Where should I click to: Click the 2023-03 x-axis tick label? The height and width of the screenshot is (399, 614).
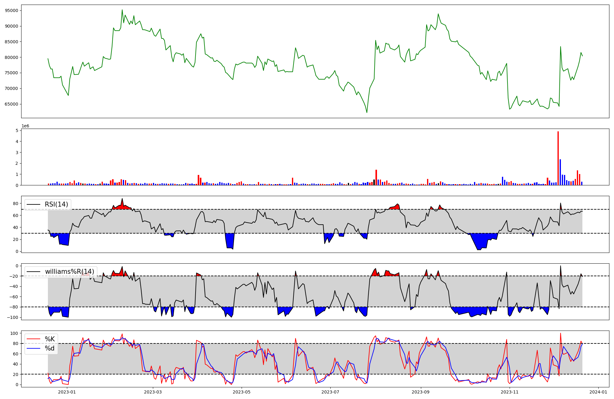coord(153,392)
